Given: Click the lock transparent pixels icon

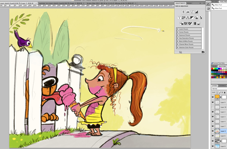Looking at the screenshot, I should coord(217,92).
